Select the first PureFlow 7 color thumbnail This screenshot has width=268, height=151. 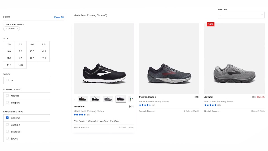click(x=83, y=99)
